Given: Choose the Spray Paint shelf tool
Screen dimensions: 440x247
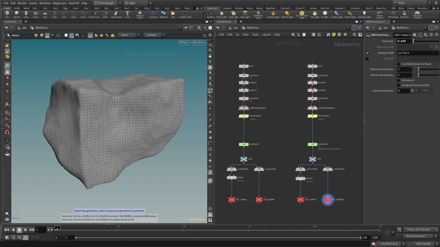Looking at the screenshot, I should click(116, 14).
